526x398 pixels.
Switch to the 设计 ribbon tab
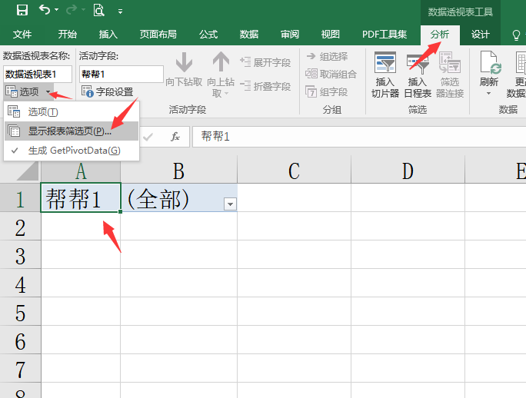point(480,35)
